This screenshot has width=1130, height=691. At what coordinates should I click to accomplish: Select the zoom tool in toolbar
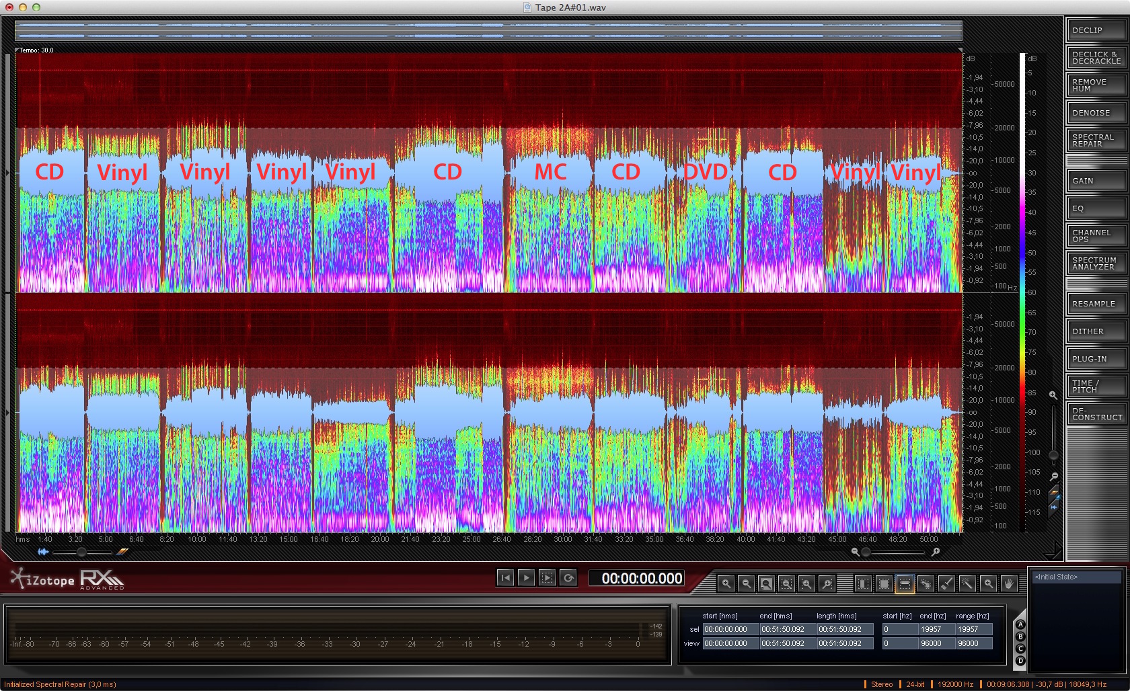tap(988, 583)
